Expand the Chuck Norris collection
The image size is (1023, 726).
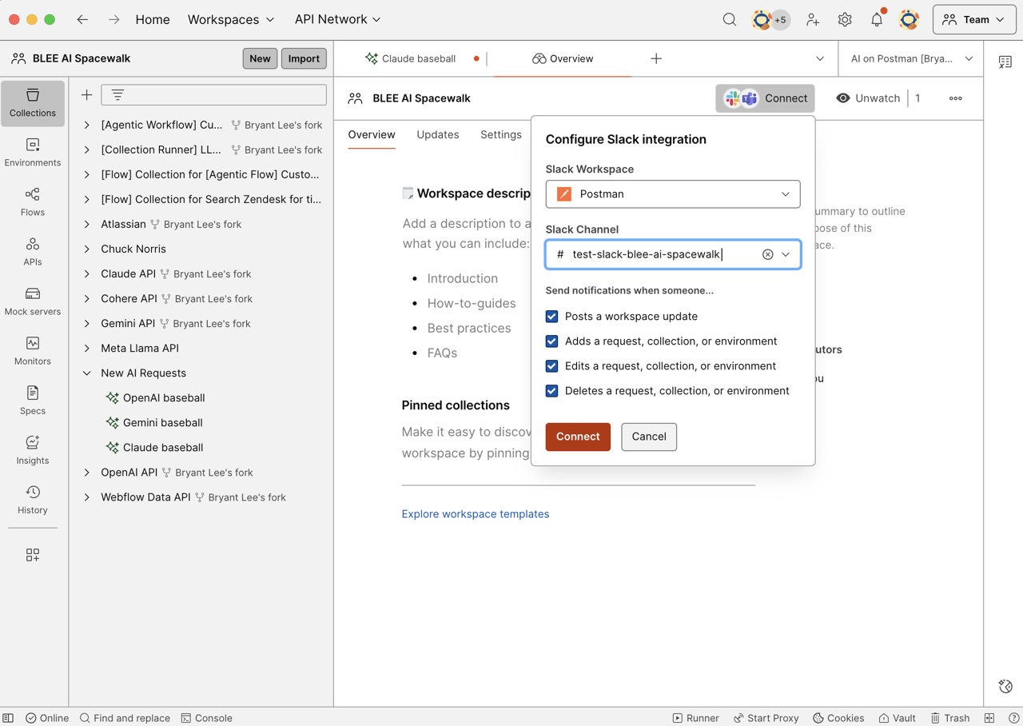pos(87,249)
